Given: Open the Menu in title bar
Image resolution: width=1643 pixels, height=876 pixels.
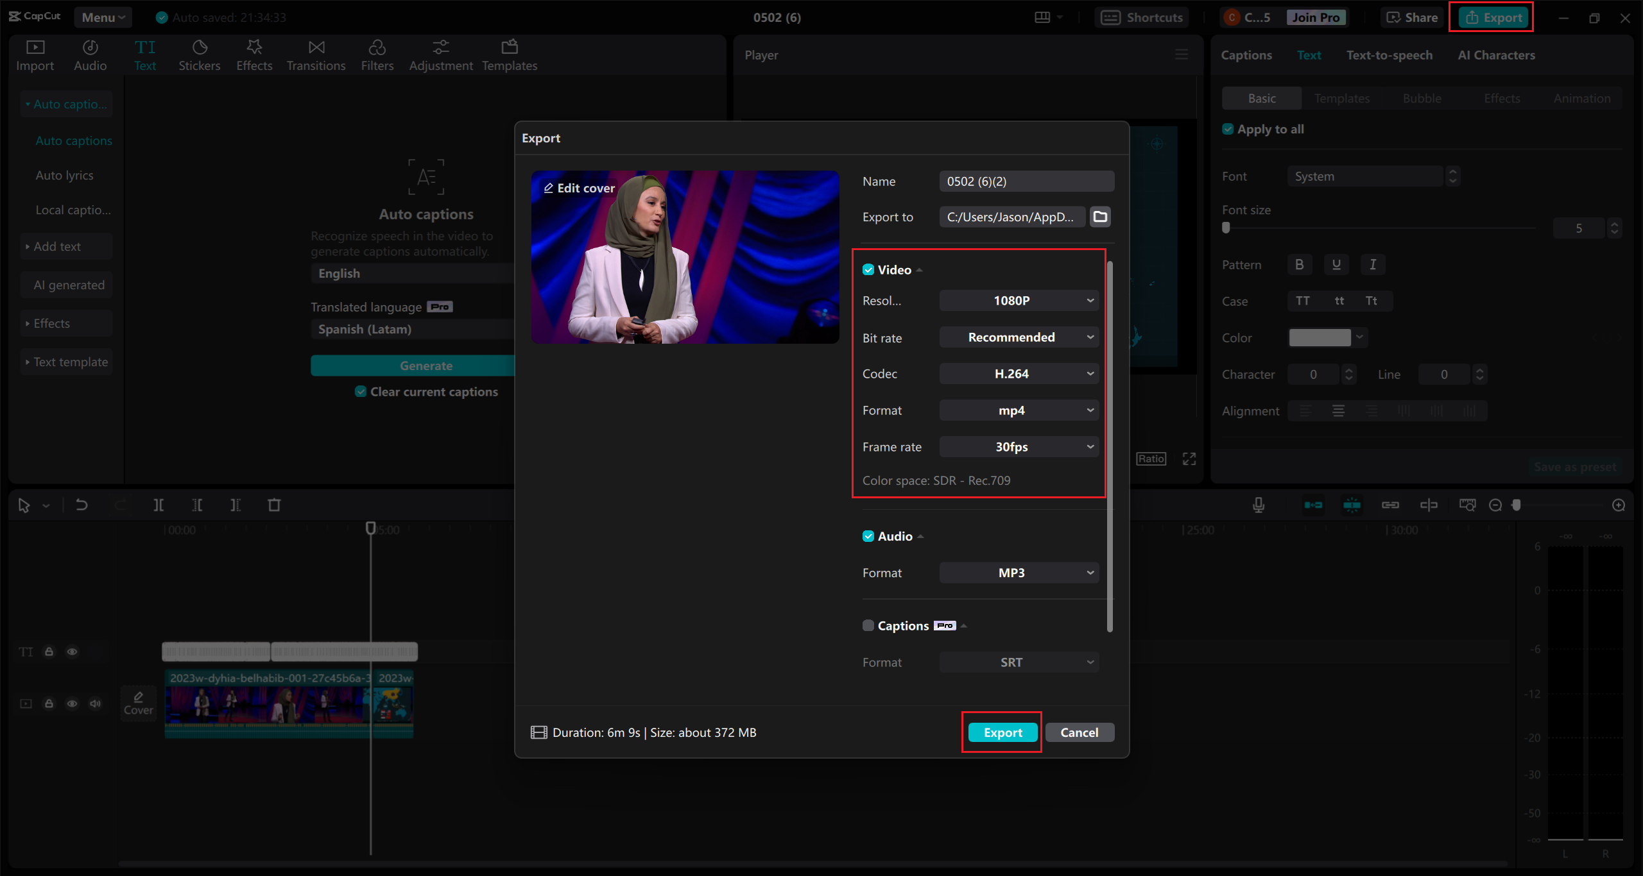Looking at the screenshot, I should tap(103, 17).
